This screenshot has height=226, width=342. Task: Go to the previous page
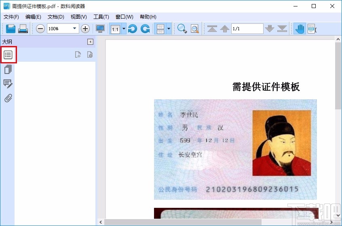tap(225, 29)
